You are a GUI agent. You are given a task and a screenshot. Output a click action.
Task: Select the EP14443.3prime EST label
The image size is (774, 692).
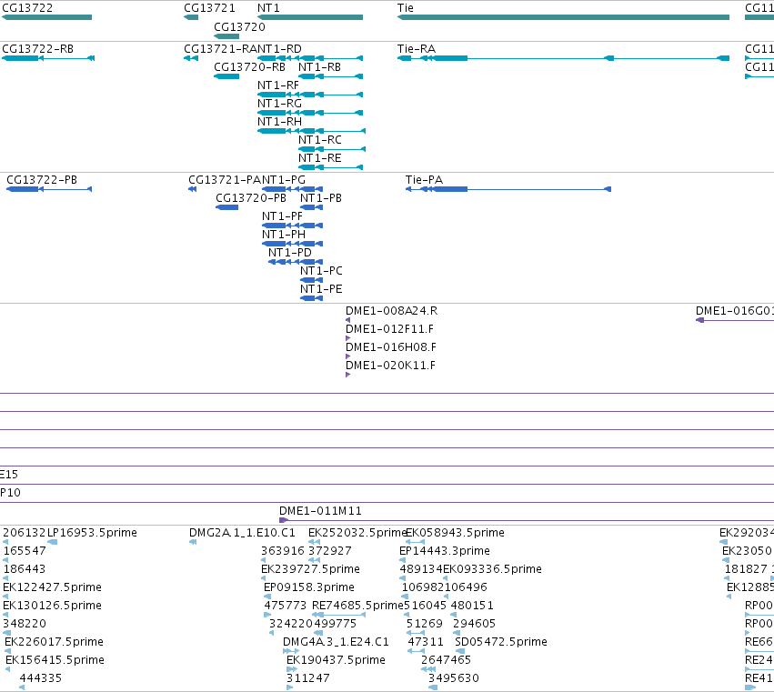pos(445,551)
